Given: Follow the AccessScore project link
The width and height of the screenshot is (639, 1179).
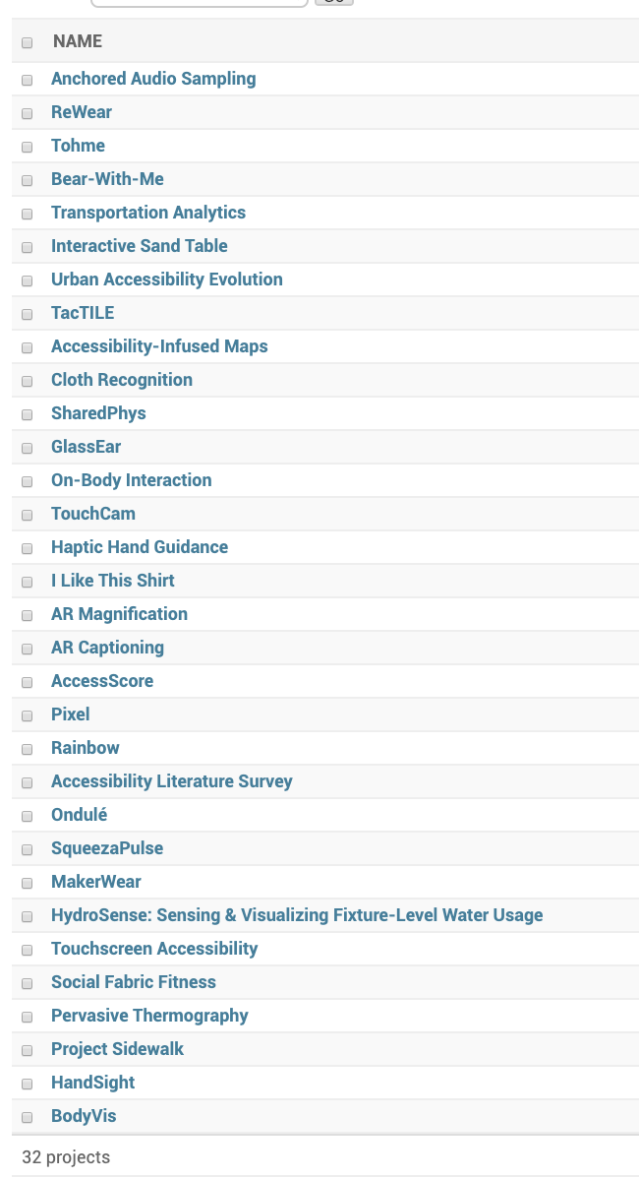Looking at the screenshot, I should (x=102, y=680).
